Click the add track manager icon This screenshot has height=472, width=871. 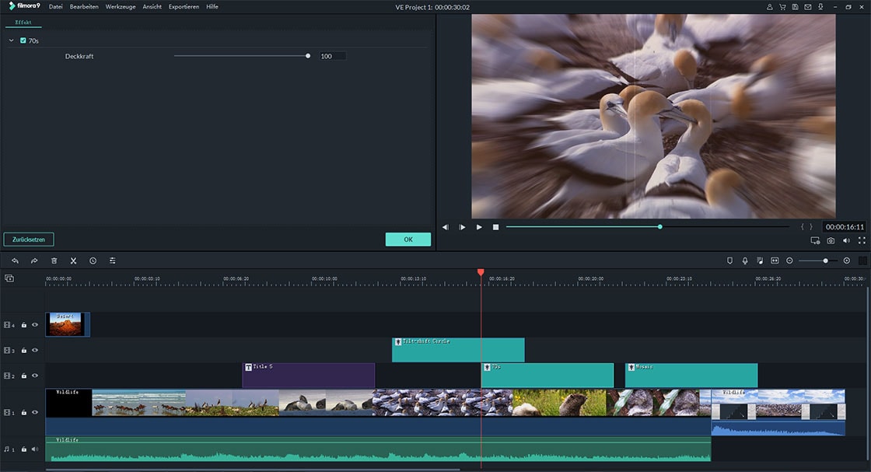tap(9, 278)
